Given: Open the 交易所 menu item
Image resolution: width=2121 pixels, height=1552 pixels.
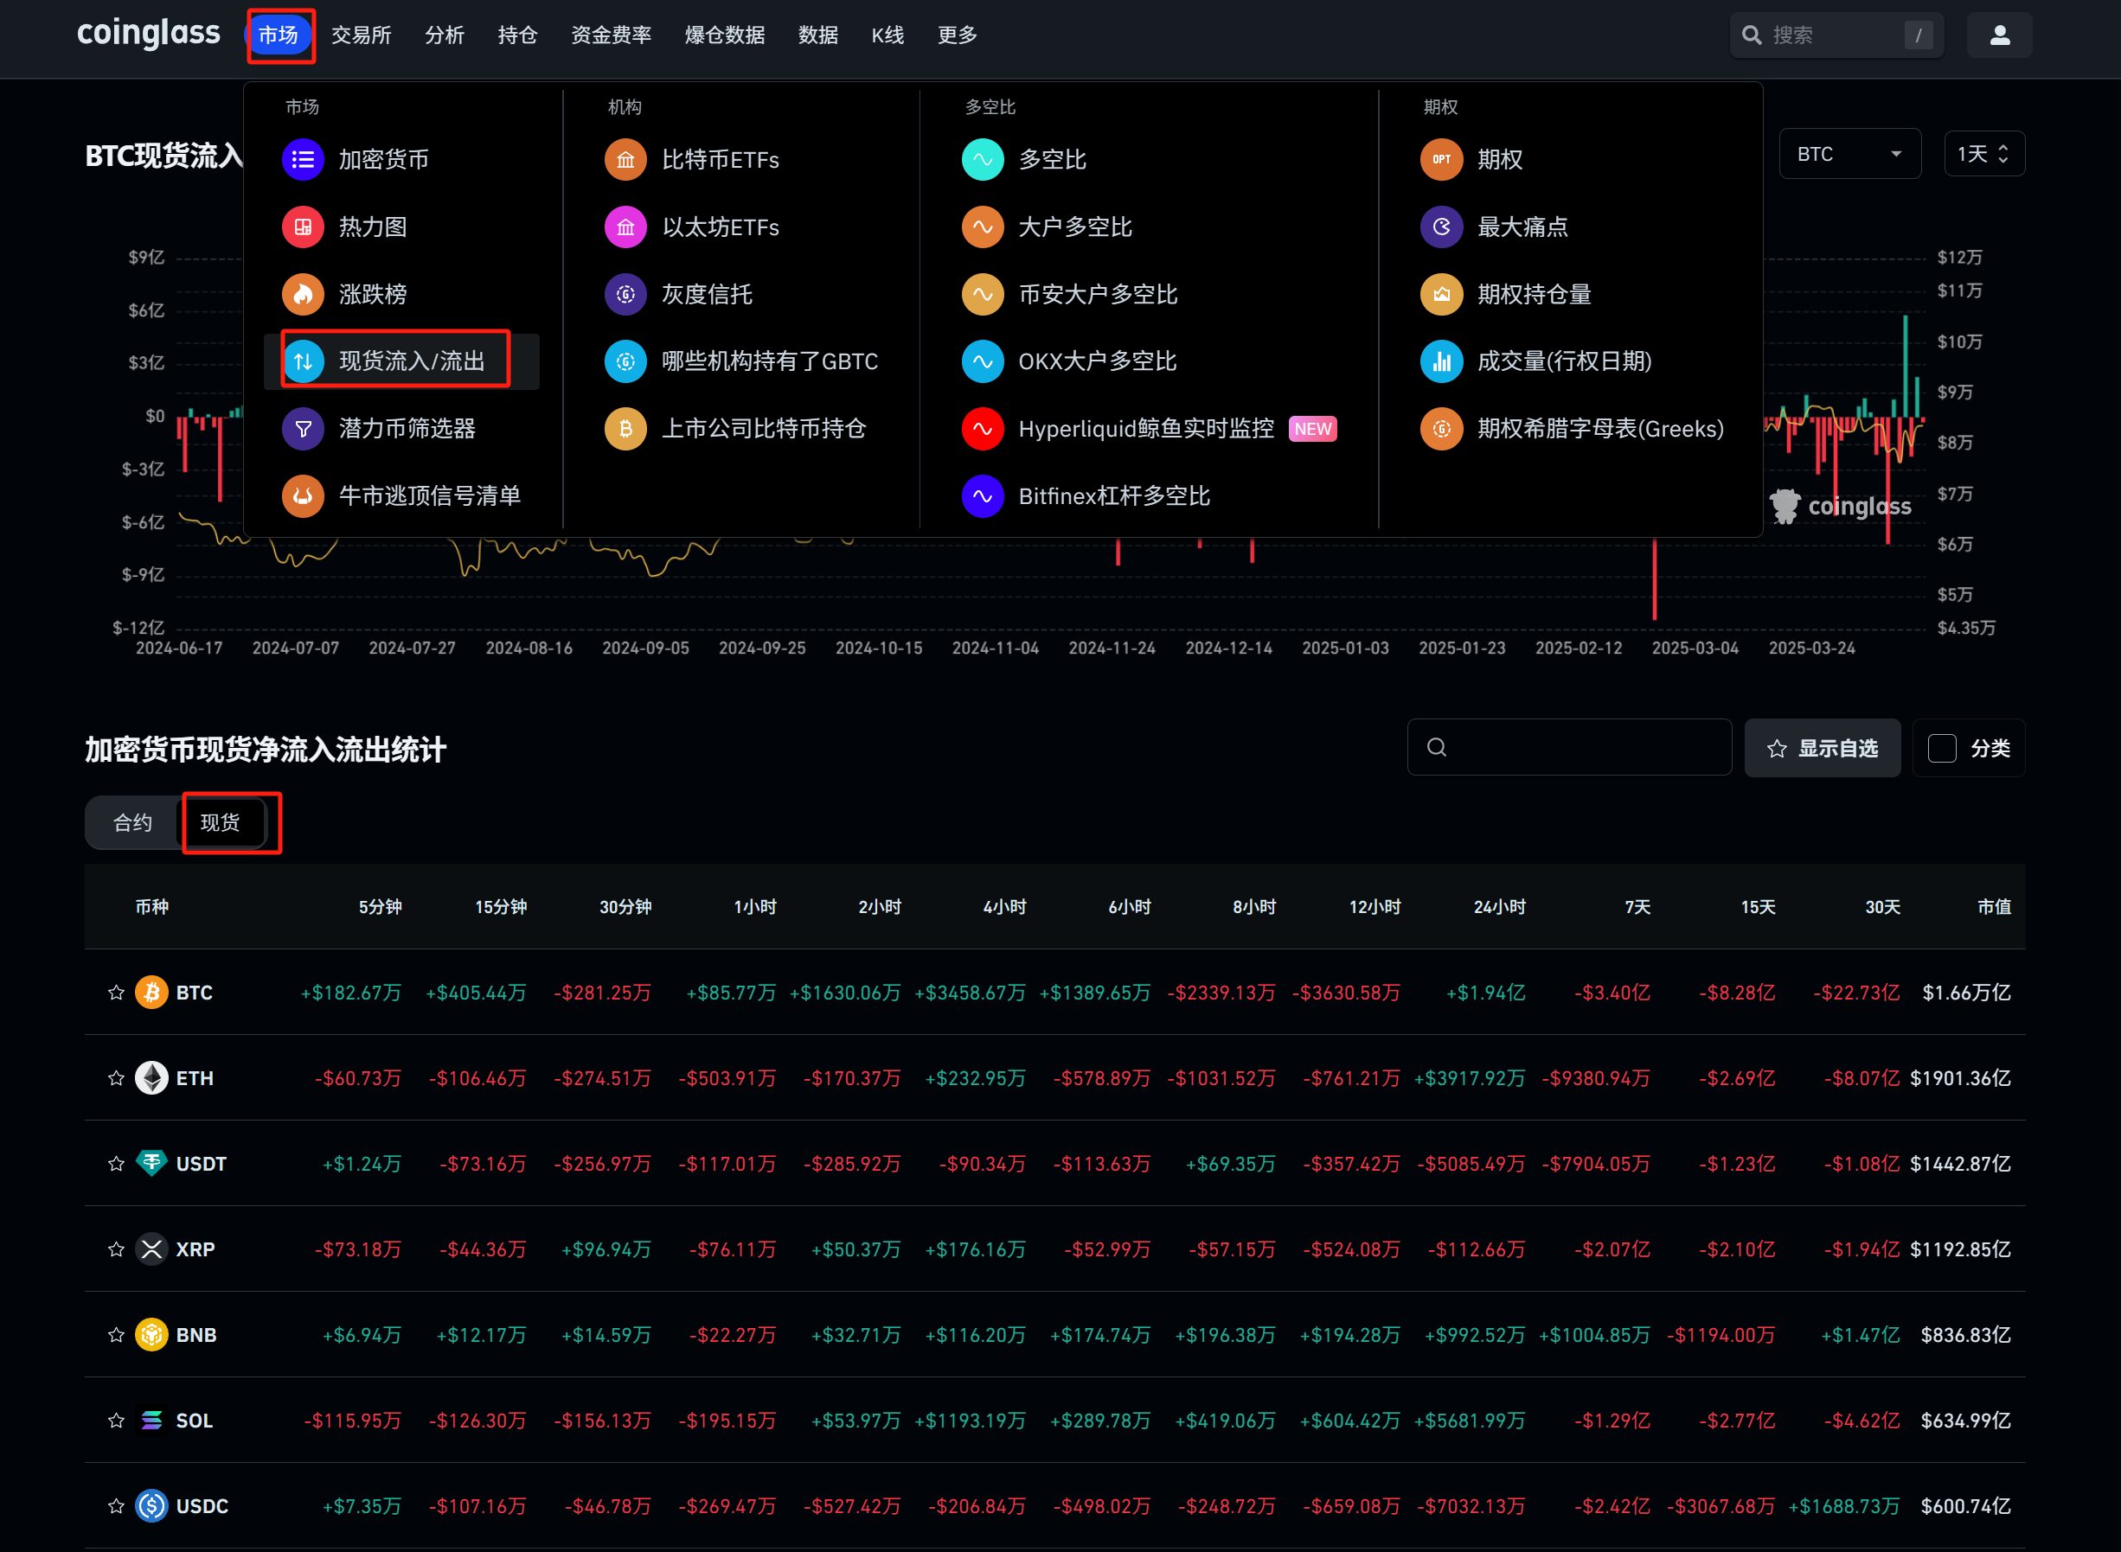Looking at the screenshot, I should pyautogui.click(x=361, y=35).
